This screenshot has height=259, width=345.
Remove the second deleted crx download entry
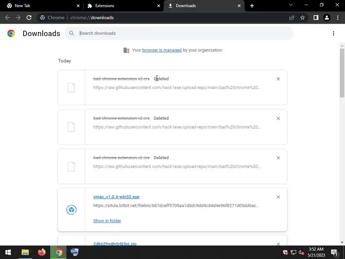(x=278, y=118)
